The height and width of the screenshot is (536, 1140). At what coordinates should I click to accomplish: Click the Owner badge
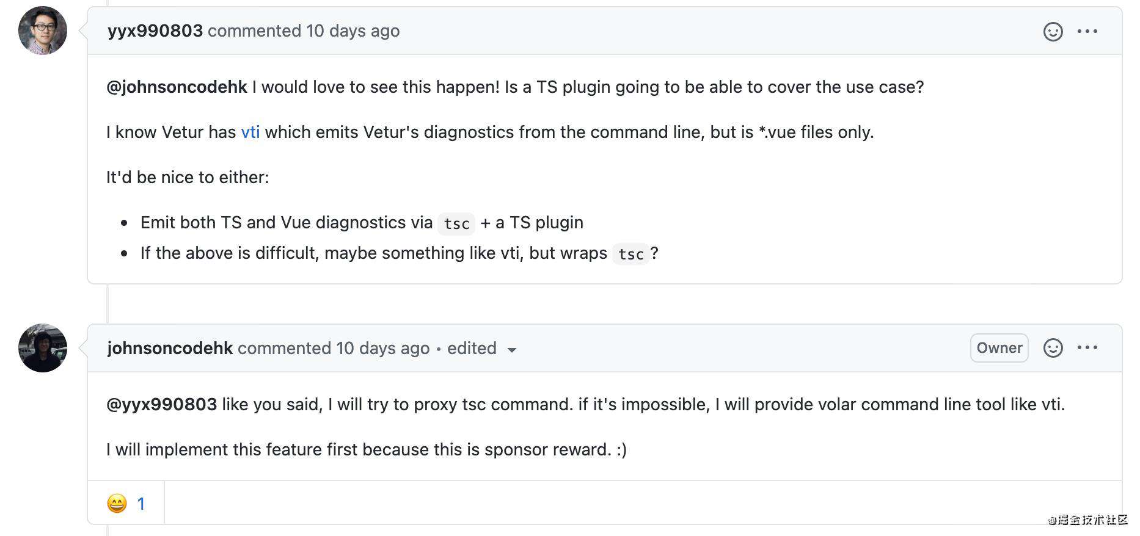999,348
